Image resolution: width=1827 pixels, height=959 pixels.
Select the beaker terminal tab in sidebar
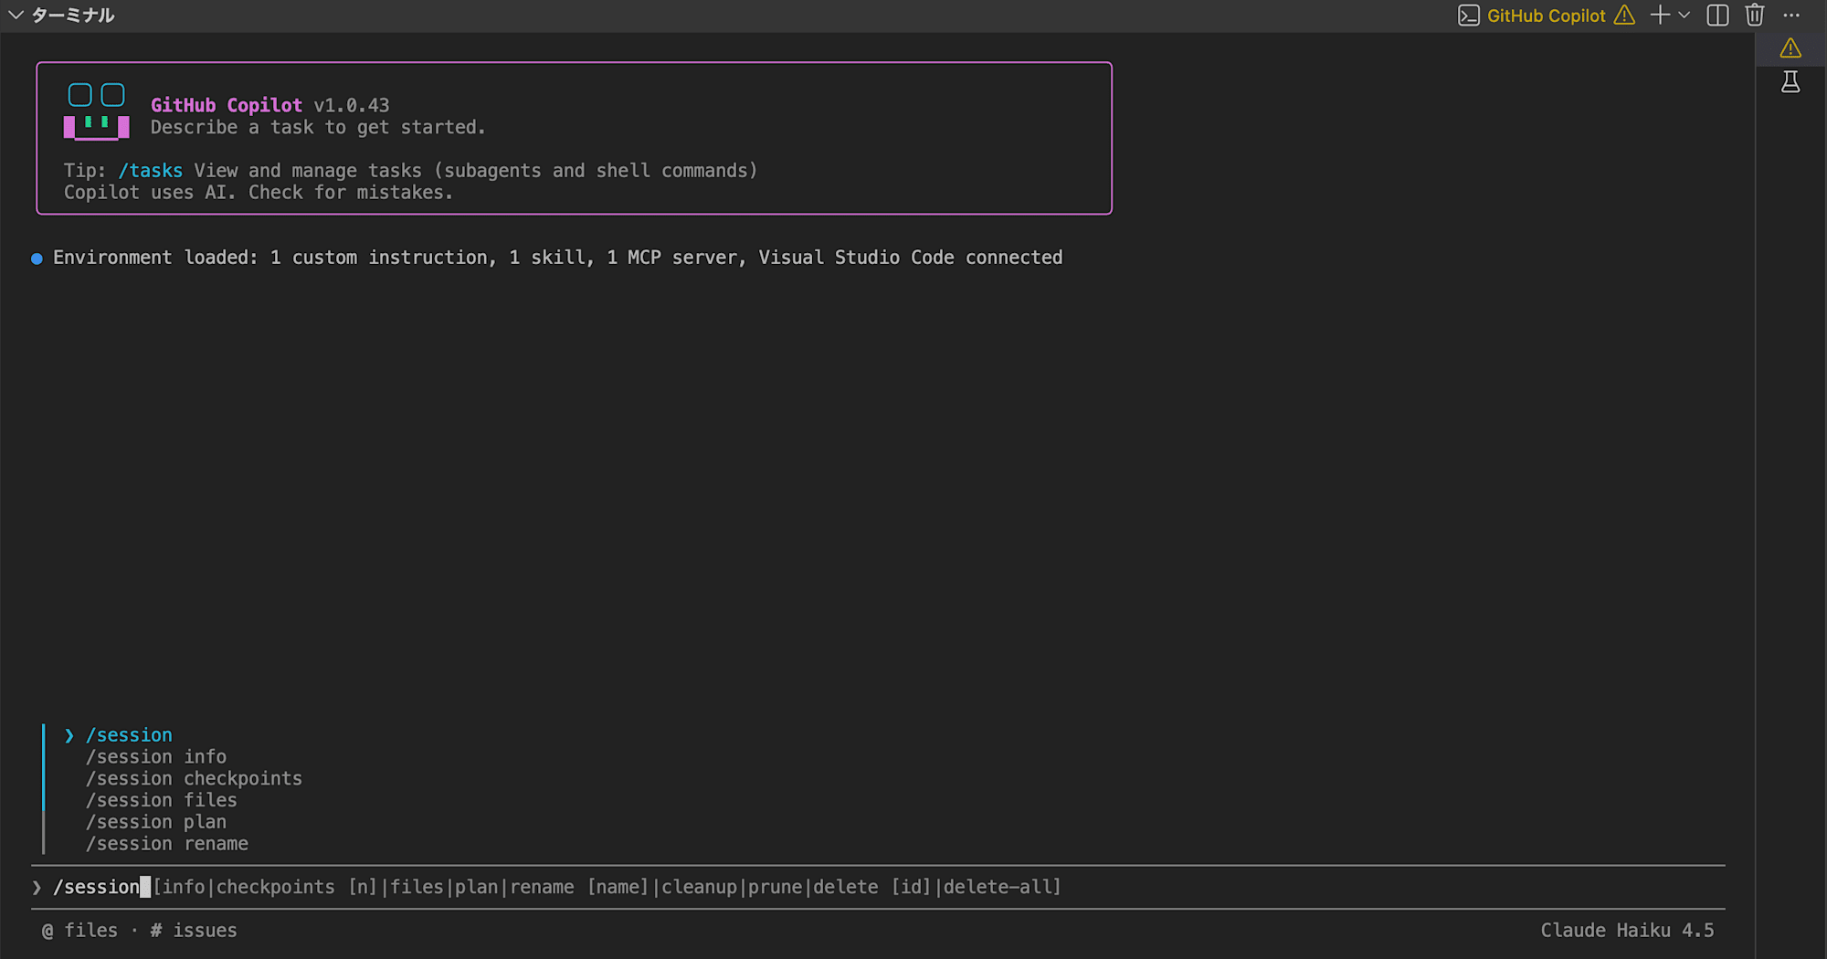pyautogui.click(x=1790, y=82)
